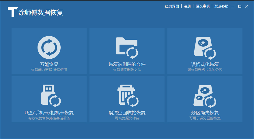Contact support via 联系客服

[221, 6]
